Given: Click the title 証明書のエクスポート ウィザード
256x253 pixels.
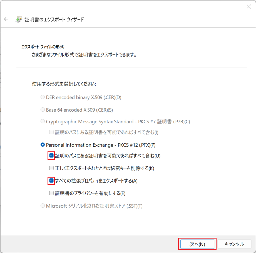Looking at the screenshot, I should [54, 19].
